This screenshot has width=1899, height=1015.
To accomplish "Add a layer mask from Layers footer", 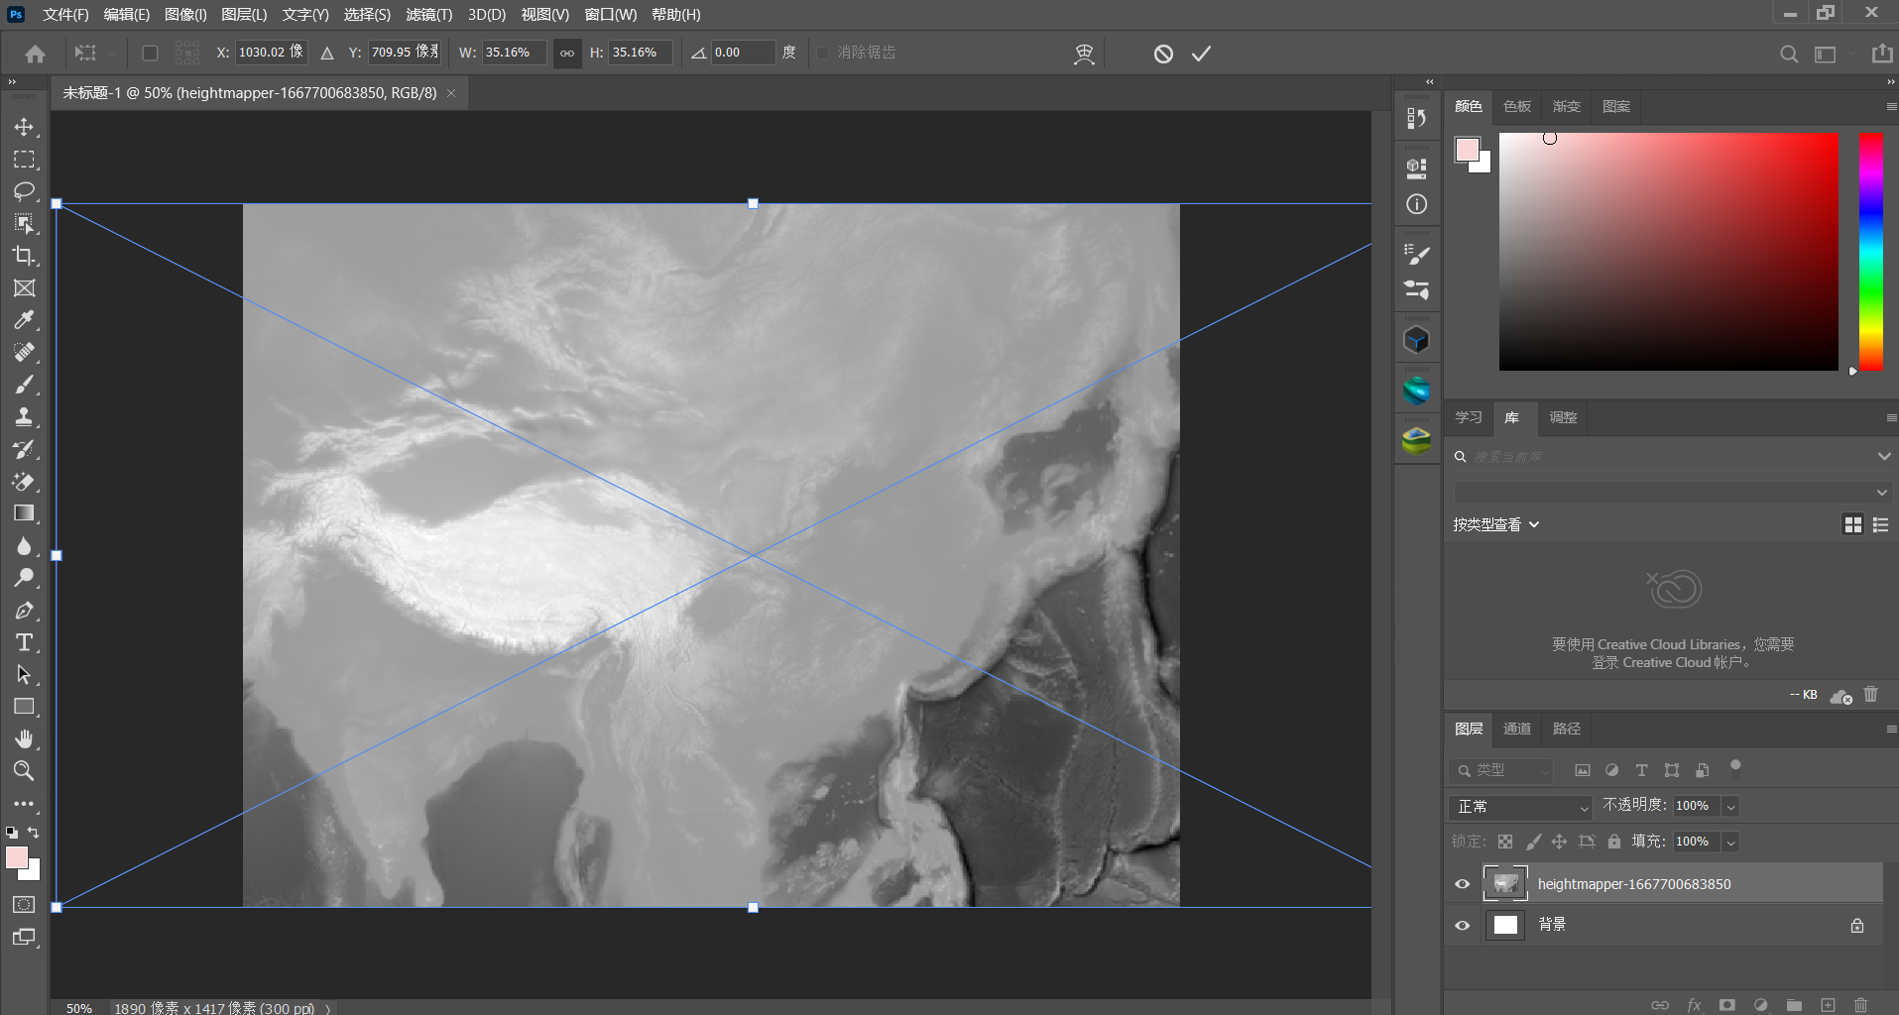I will [x=1727, y=1005].
